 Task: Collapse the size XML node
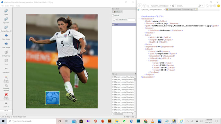143,35
